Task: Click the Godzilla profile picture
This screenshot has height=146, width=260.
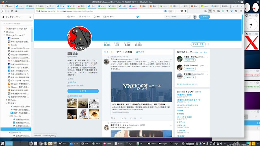Action: (79, 38)
